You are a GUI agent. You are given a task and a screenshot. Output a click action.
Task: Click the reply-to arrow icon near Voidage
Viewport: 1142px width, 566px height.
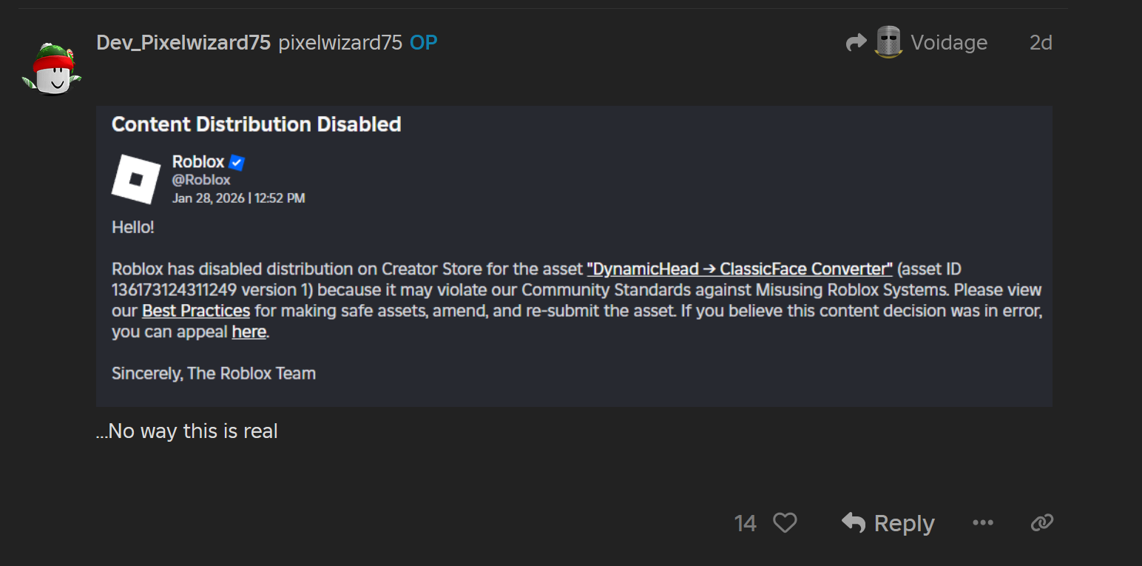pos(856,43)
